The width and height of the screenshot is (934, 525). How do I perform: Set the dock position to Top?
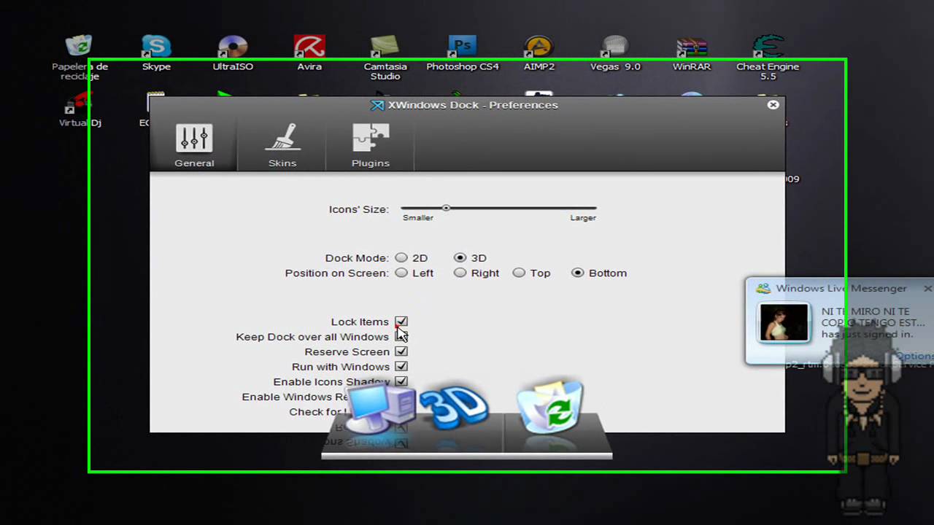pyautogui.click(x=519, y=273)
